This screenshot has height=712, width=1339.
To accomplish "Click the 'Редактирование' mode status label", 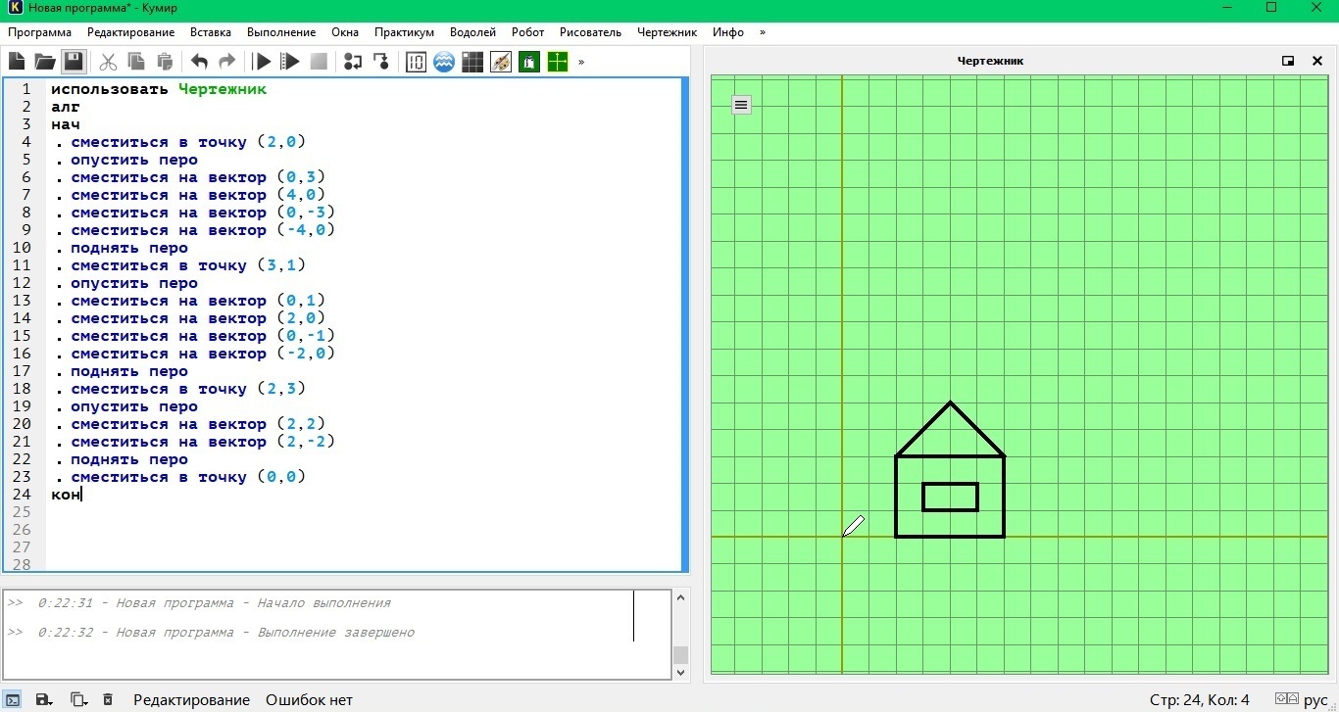I will (191, 699).
